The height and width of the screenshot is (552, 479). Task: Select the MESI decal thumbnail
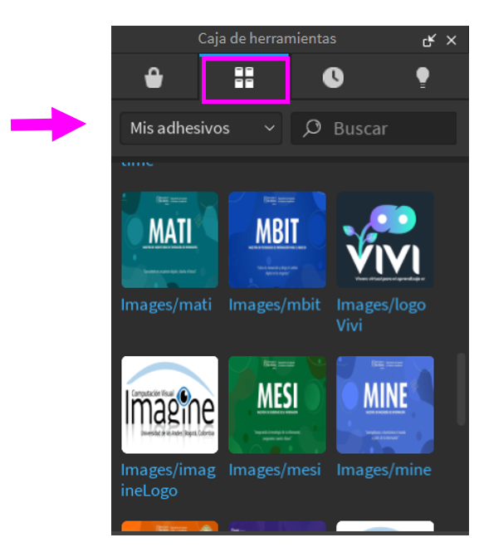[277, 404]
